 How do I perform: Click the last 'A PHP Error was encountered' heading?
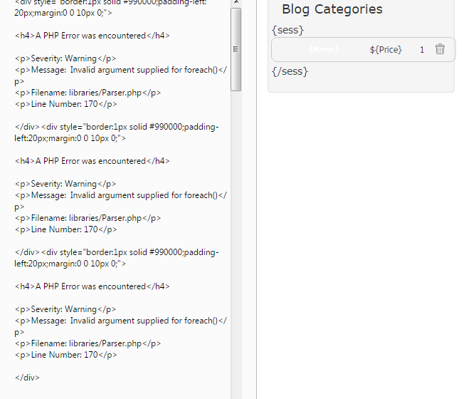tap(92, 286)
